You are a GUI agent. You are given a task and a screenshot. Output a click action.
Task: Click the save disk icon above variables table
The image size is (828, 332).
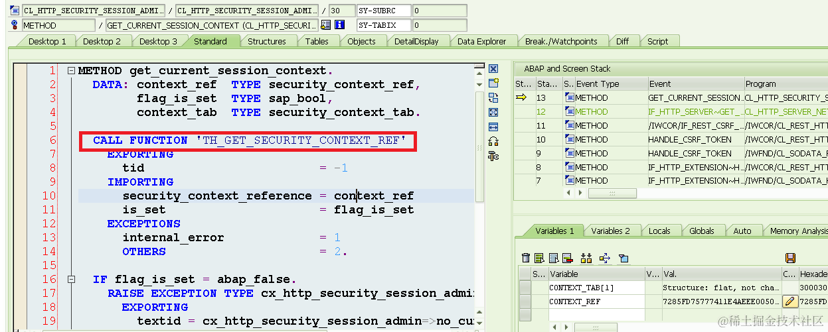click(x=790, y=258)
